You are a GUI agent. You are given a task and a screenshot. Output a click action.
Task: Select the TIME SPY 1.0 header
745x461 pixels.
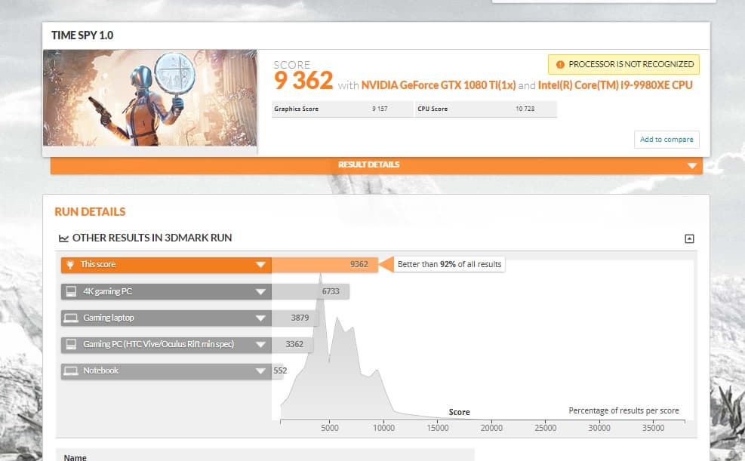click(82, 35)
